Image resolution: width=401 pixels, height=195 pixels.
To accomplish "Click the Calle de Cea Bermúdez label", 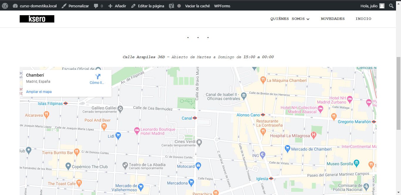I will tap(153, 108).
